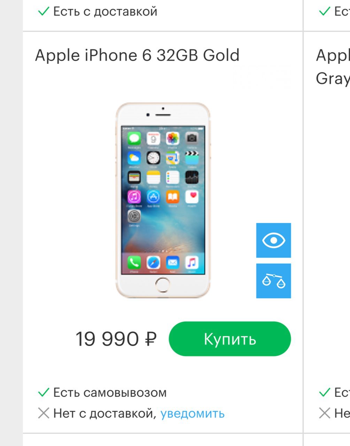Screen dimensions: 350x446
Task: Click the top checkmark beside Есть с доставкой
Action: [x=44, y=11]
